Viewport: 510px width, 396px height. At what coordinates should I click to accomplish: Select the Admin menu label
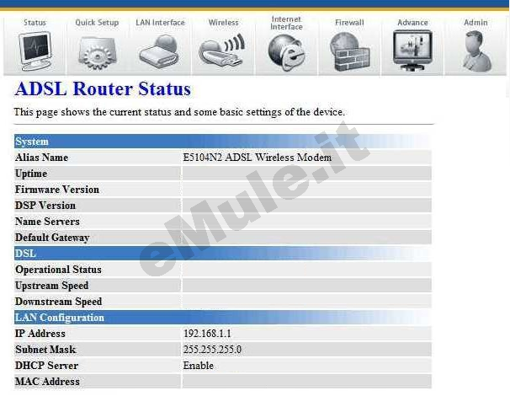[x=475, y=23]
